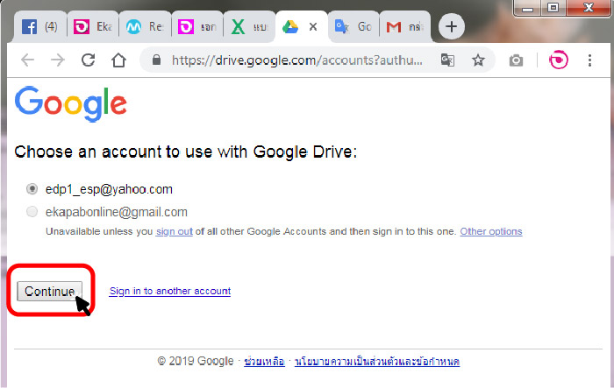Click the browser back arrow
The height and width of the screenshot is (388, 614).
(x=27, y=60)
